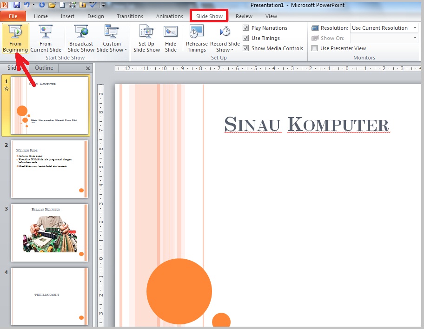
Task: Start show From Current Slide
Action: 46,38
